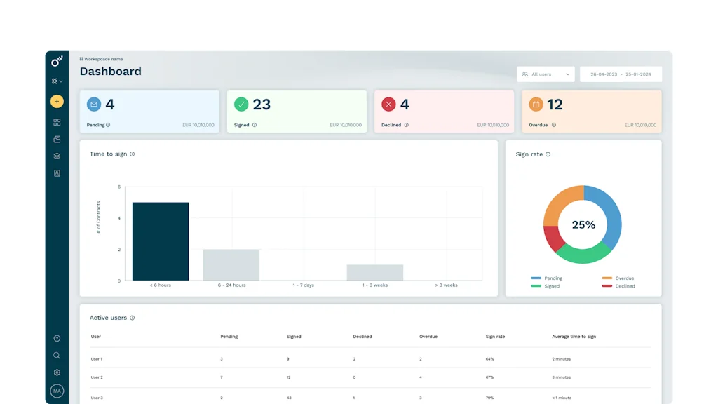Open the workspace switcher chevron in sidebar
718x404 pixels.
(60, 81)
